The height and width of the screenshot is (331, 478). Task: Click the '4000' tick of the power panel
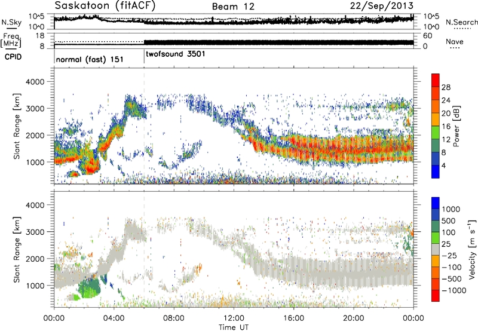click(35, 82)
